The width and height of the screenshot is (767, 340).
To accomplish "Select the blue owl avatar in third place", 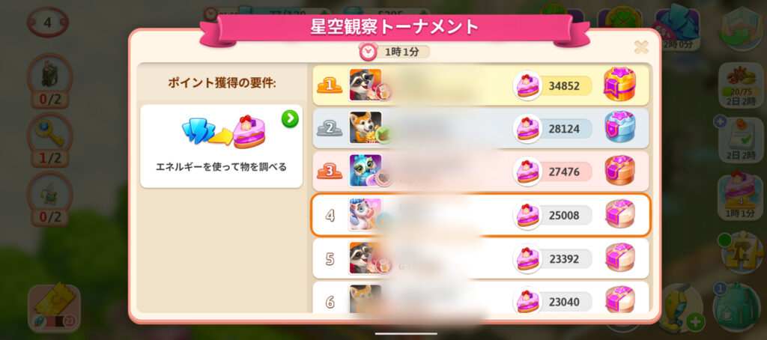I will [x=365, y=170].
